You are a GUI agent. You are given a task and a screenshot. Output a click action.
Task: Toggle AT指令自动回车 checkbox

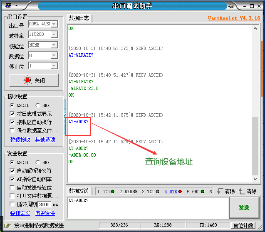(12, 179)
